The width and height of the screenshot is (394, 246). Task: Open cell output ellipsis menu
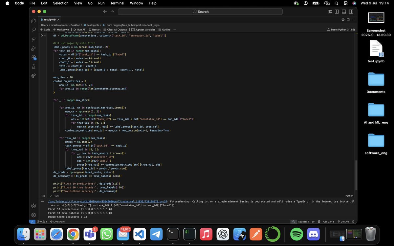[x=43, y=202]
